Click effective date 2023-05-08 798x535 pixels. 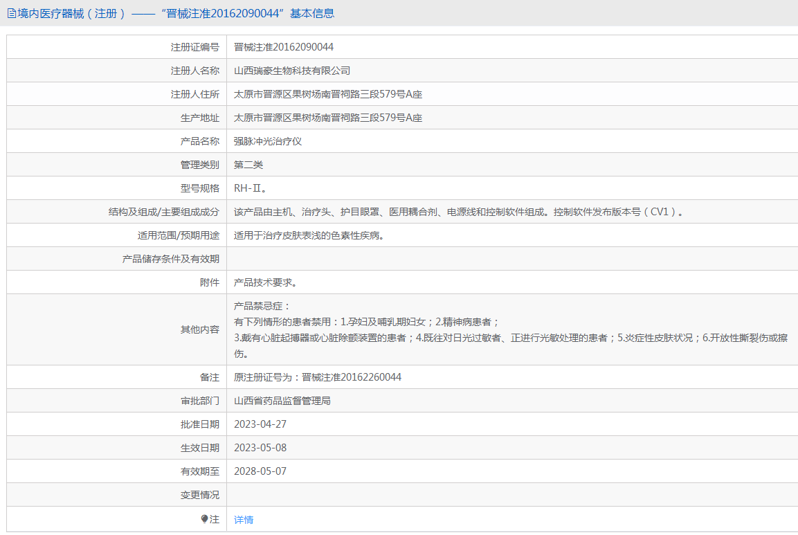(x=260, y=447)
